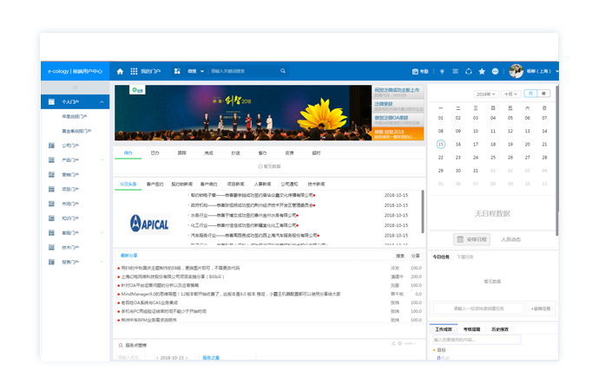Open the orange 2018 banner headline
Viewport: 599px width, 390px height.
(398, 133)
